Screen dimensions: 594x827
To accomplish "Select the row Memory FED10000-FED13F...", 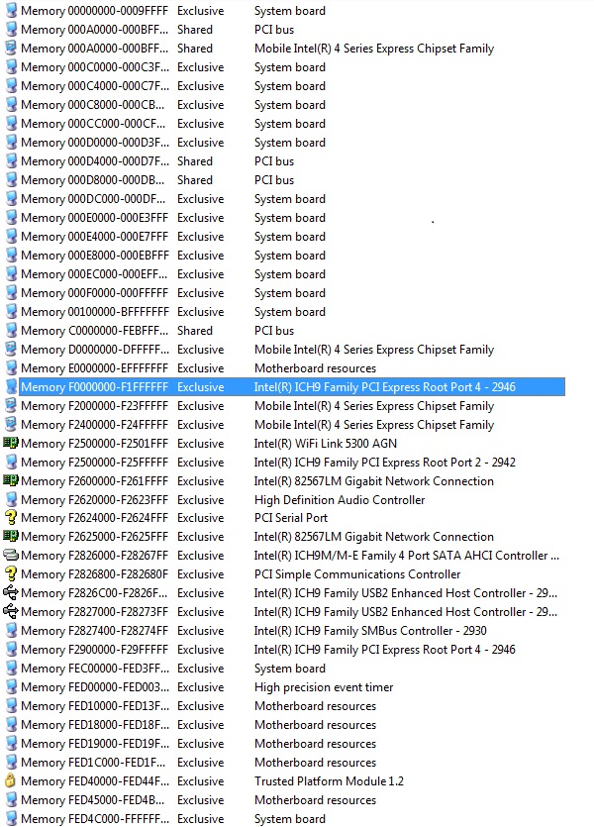I will pyautogui.click(x=284, y=706).
